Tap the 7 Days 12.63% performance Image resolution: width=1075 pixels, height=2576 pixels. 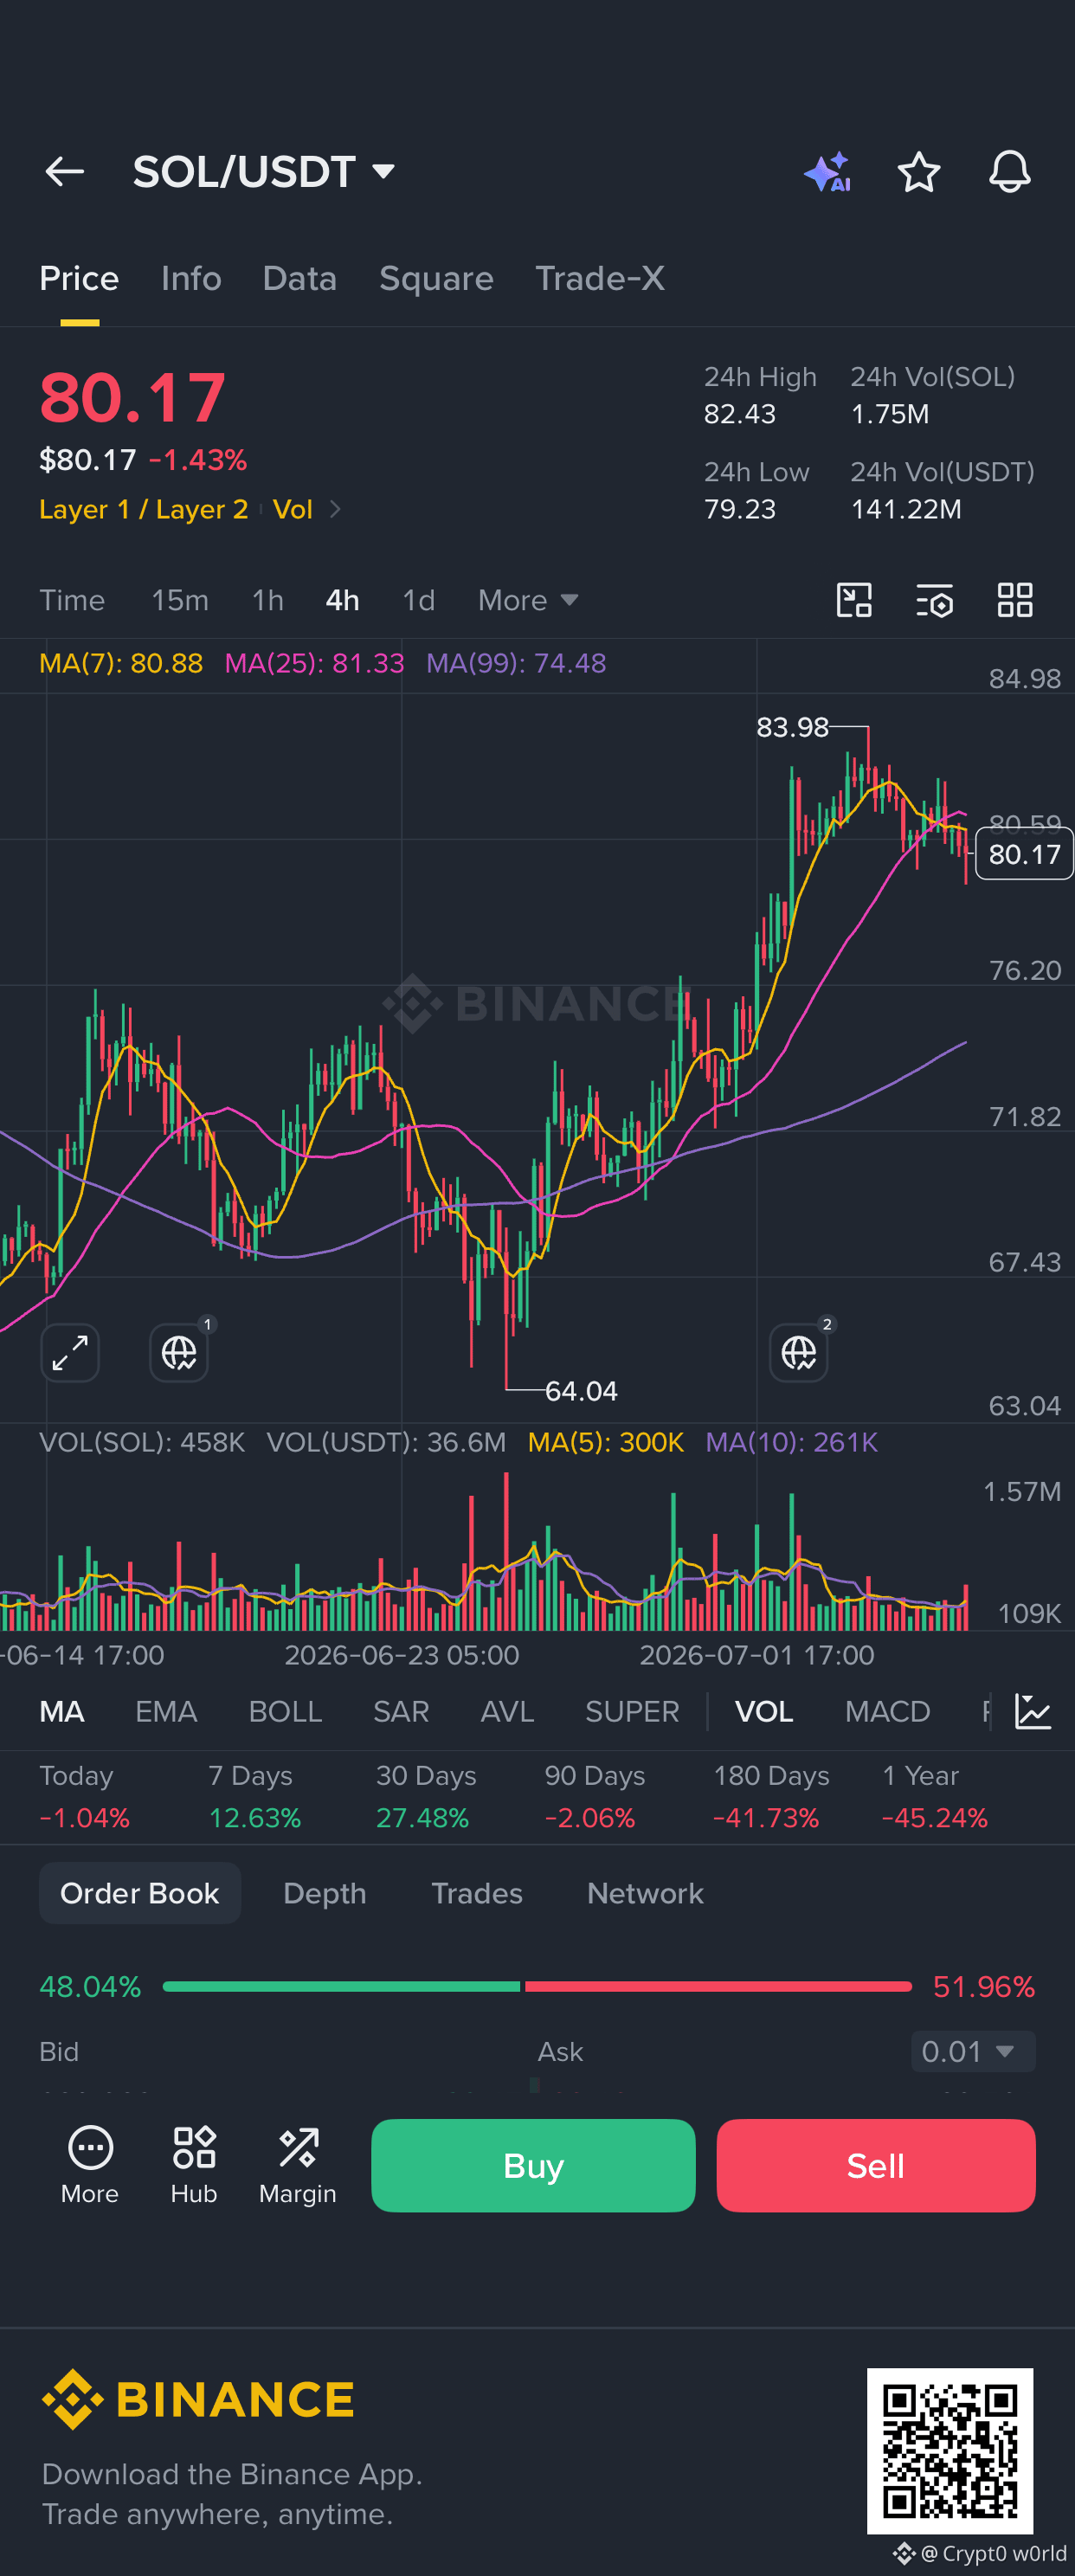coord(254,1797)
